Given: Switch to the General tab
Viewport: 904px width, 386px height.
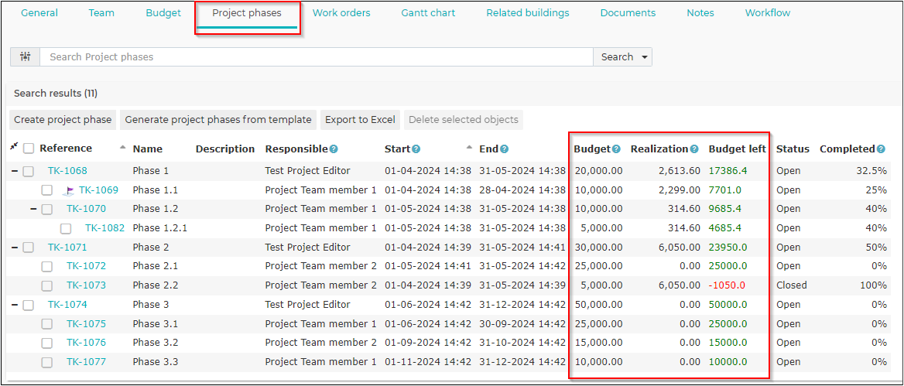Looking at the screenshot, I should tap(39, 12).
